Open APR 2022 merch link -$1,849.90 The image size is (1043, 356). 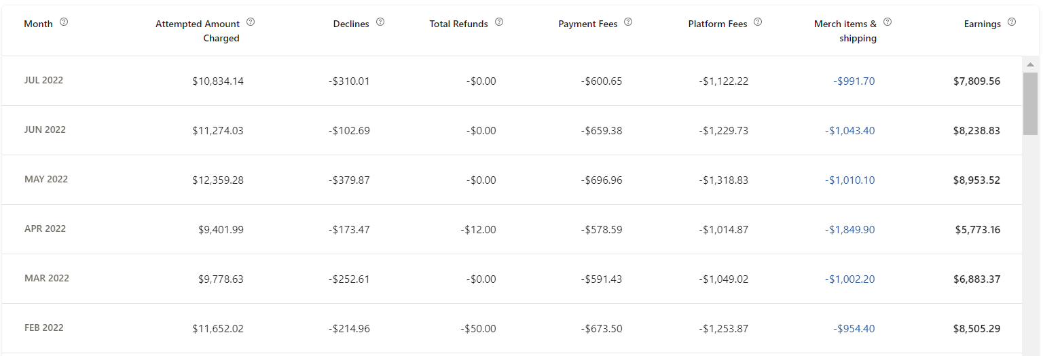(x=850, y=230)
